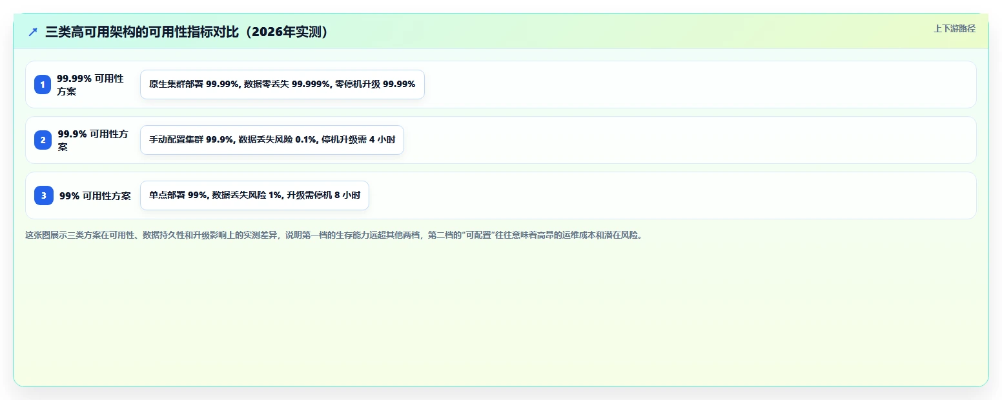Click the 99.99% 可用性方案 label
1002x400 pixels.
click(90, 85)
